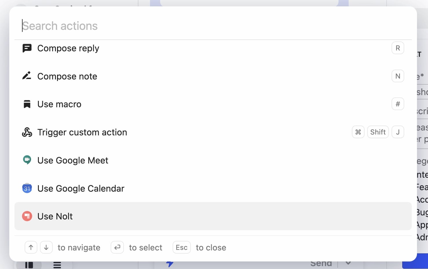Click the Esc key badge in footer
428x269 pixels.
tap(182, 247)
